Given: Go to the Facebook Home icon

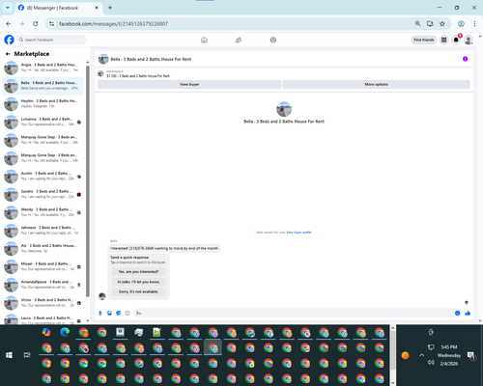Looking at the screenshot, I should 204,40.
